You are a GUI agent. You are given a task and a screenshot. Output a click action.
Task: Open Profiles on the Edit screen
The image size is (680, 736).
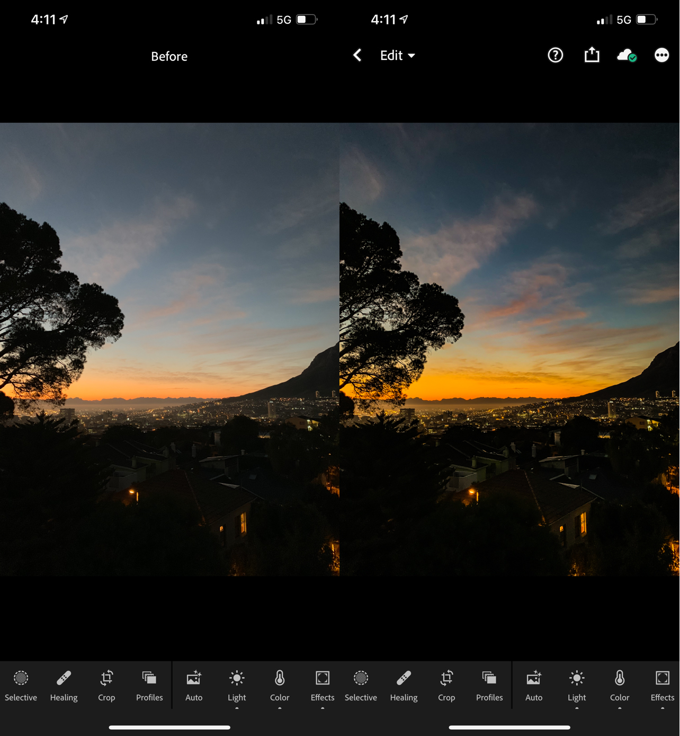coord(489,686)
